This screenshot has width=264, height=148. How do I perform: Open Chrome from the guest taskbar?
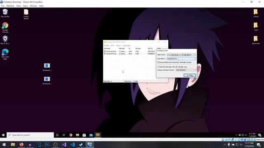pos(71,135)
